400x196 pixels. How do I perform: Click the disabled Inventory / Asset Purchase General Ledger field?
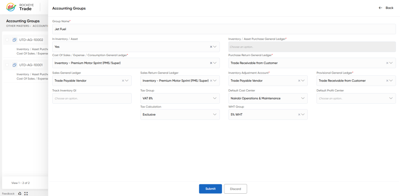click(312, 47)
